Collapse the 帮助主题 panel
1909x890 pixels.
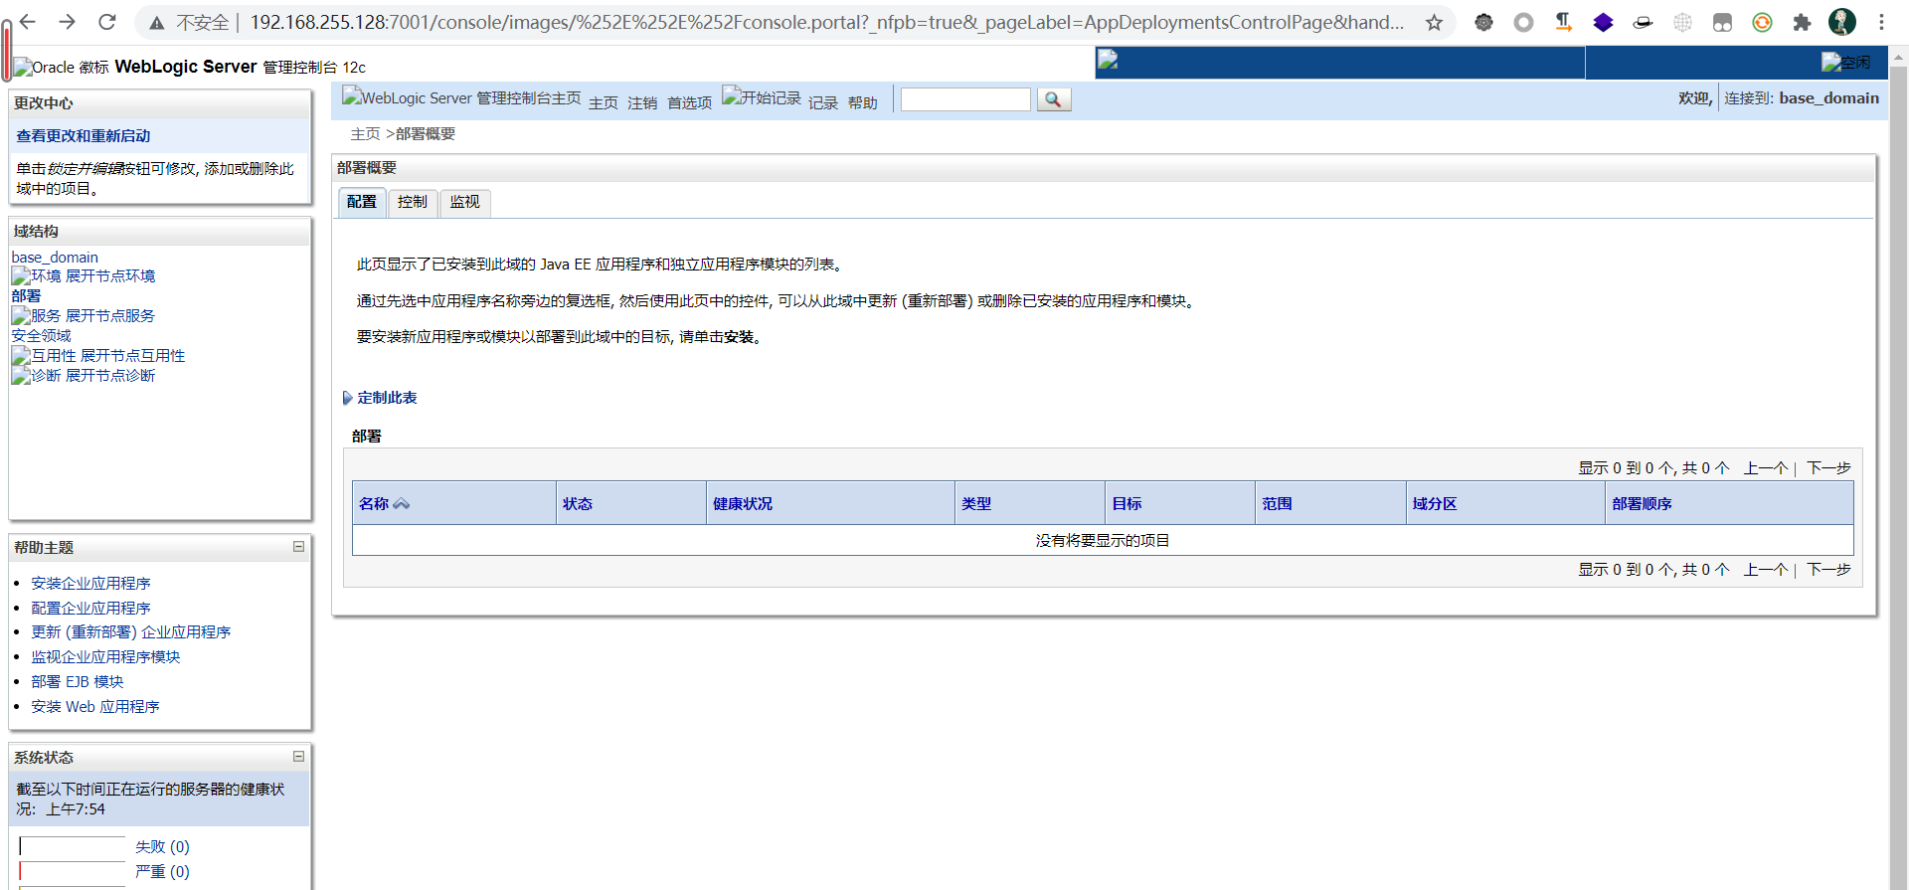pos(298,547)
